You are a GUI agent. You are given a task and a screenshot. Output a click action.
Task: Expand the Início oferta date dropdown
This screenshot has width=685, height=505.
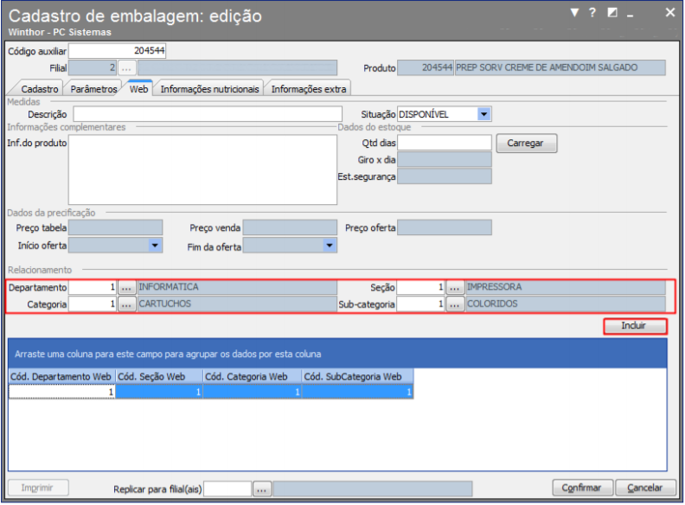155,246
